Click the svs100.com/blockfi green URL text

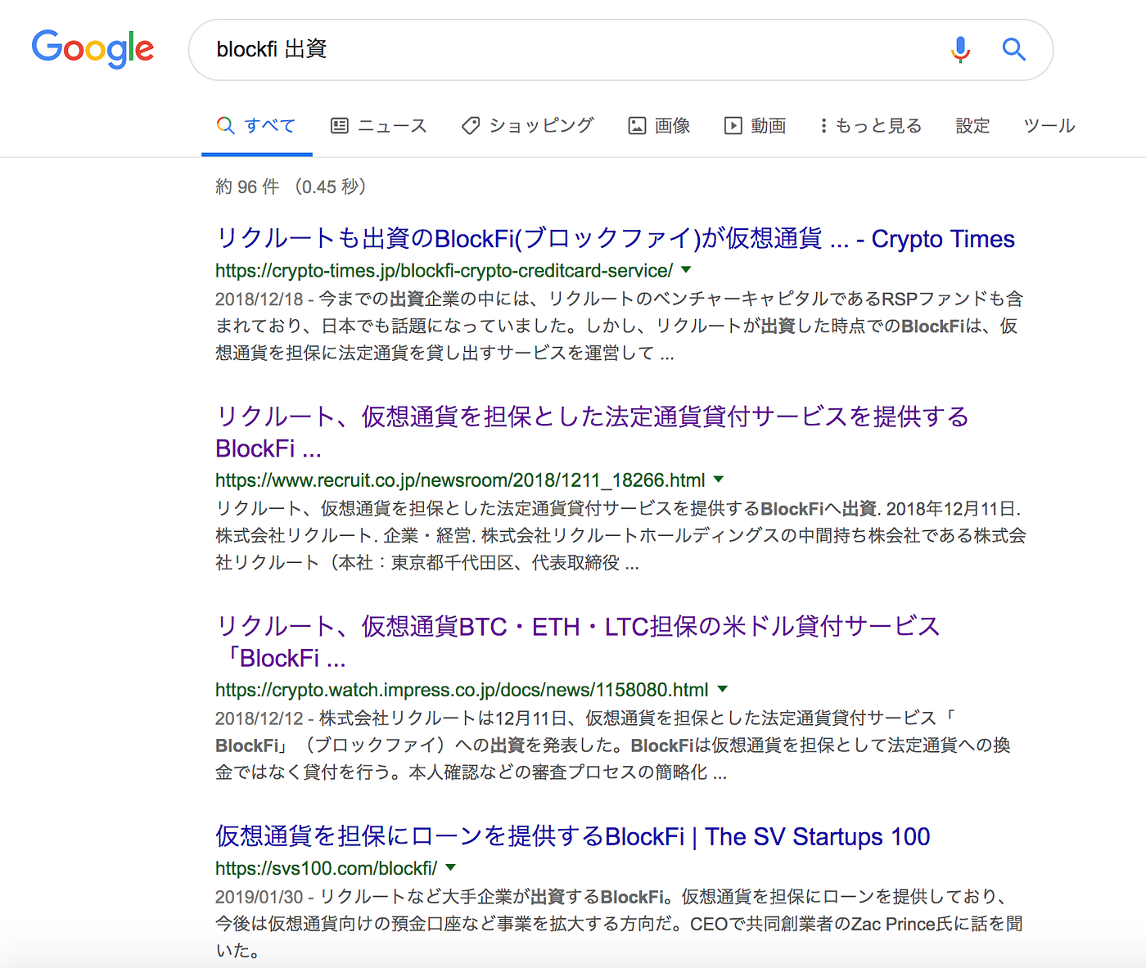tap(326, 867)
